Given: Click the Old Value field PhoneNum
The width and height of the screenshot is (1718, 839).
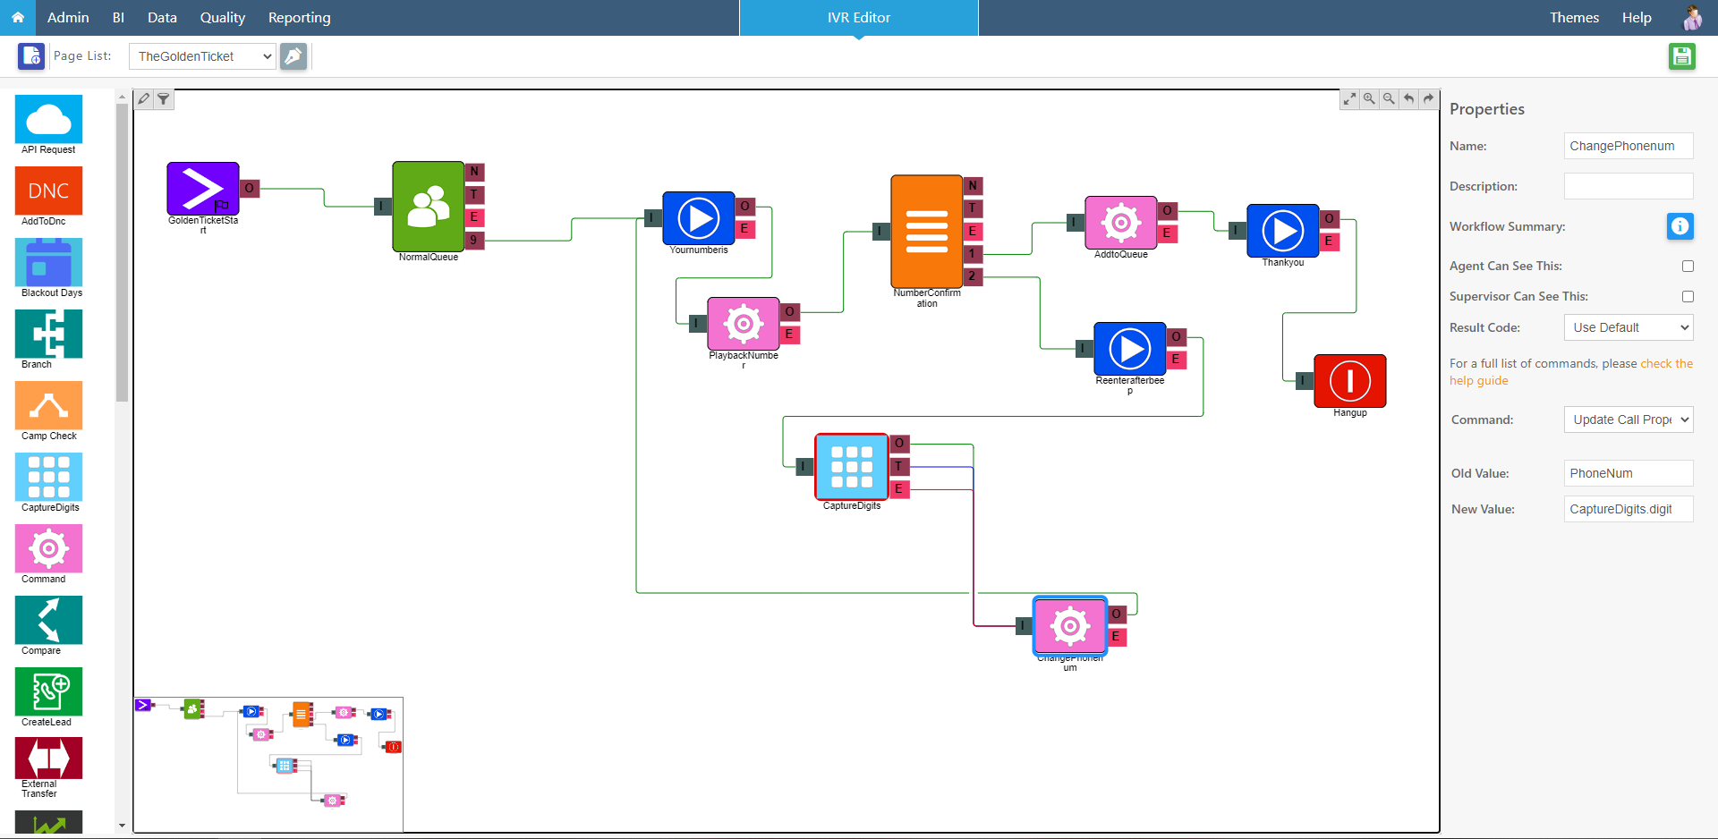Looking at the screenshot, I should tap(1629, 473).
